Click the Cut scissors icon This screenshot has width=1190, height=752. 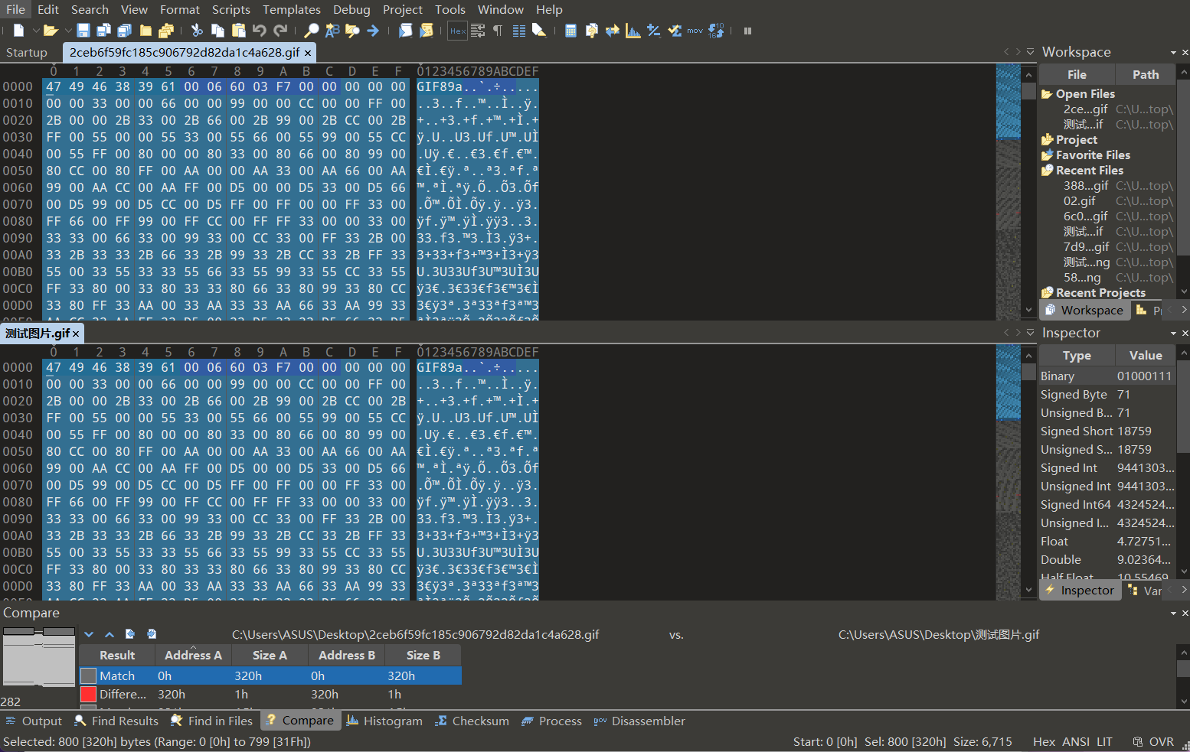(x=197, y=31)
